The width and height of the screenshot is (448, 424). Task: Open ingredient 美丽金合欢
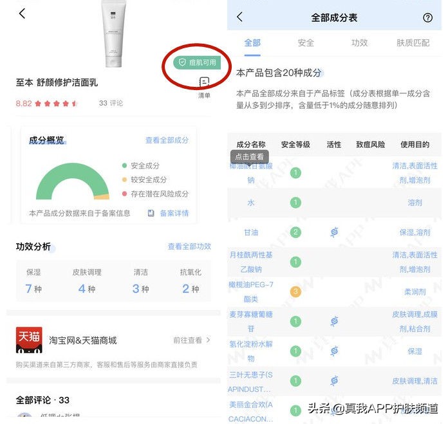tap(250, 412)
